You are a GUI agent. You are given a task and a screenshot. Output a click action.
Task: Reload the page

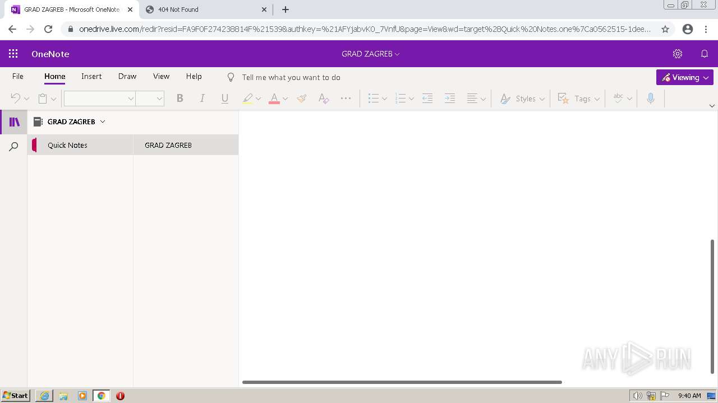[48, 29]
